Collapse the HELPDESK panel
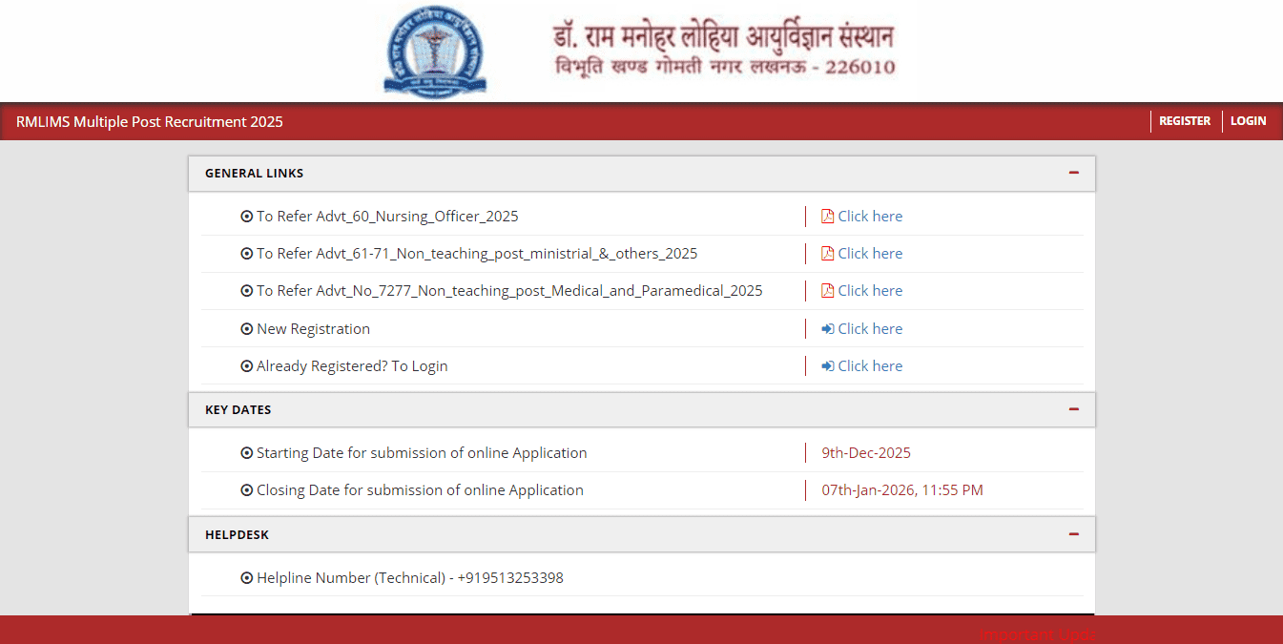The width and height of the screenshot is (1283, 644). pos(1074,534)
